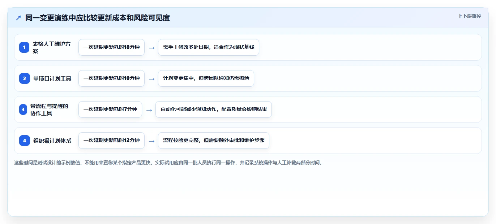Click 计划变更集中，但跨团队通知仍需核验 box

pyautogui.click(x=206, y=78)
